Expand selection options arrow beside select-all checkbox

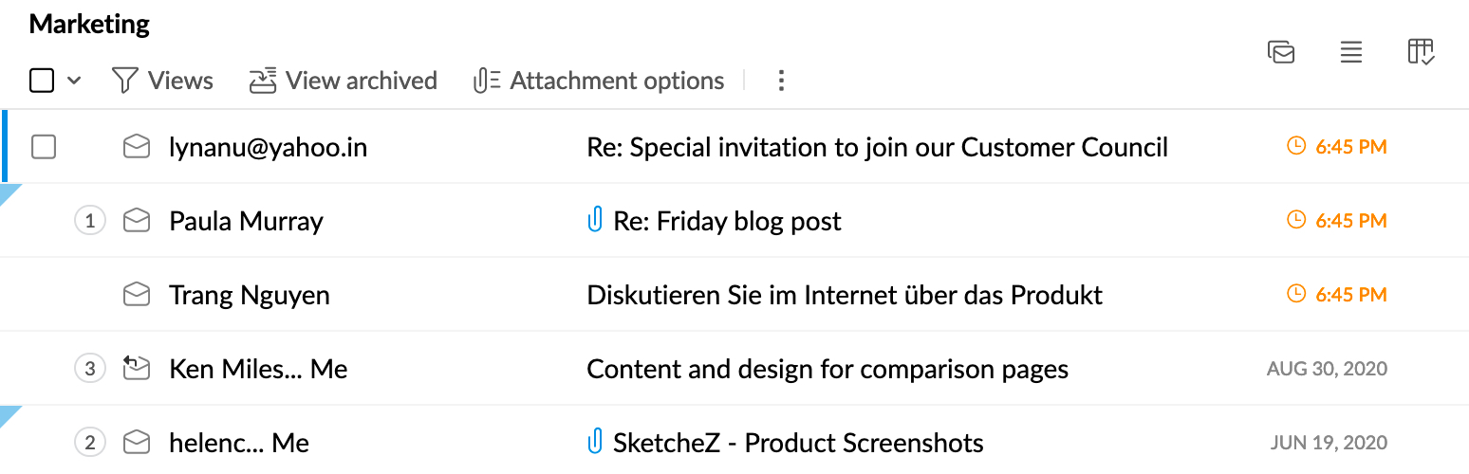(x=74, y=82)
